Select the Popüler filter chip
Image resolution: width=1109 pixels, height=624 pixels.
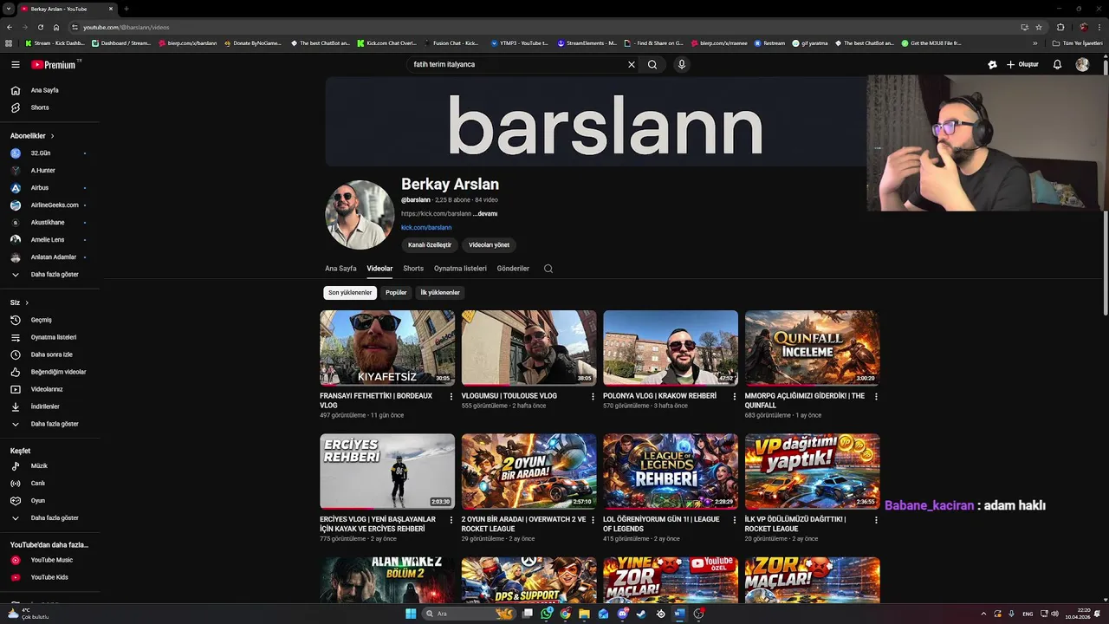(396, 293)
